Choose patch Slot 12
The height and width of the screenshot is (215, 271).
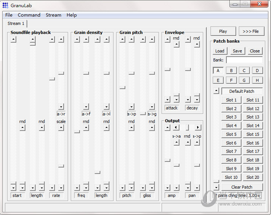253,109
